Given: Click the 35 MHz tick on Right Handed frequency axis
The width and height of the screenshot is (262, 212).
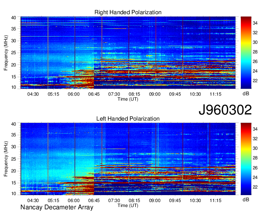Looking at the screenshot, I should 13,29.
